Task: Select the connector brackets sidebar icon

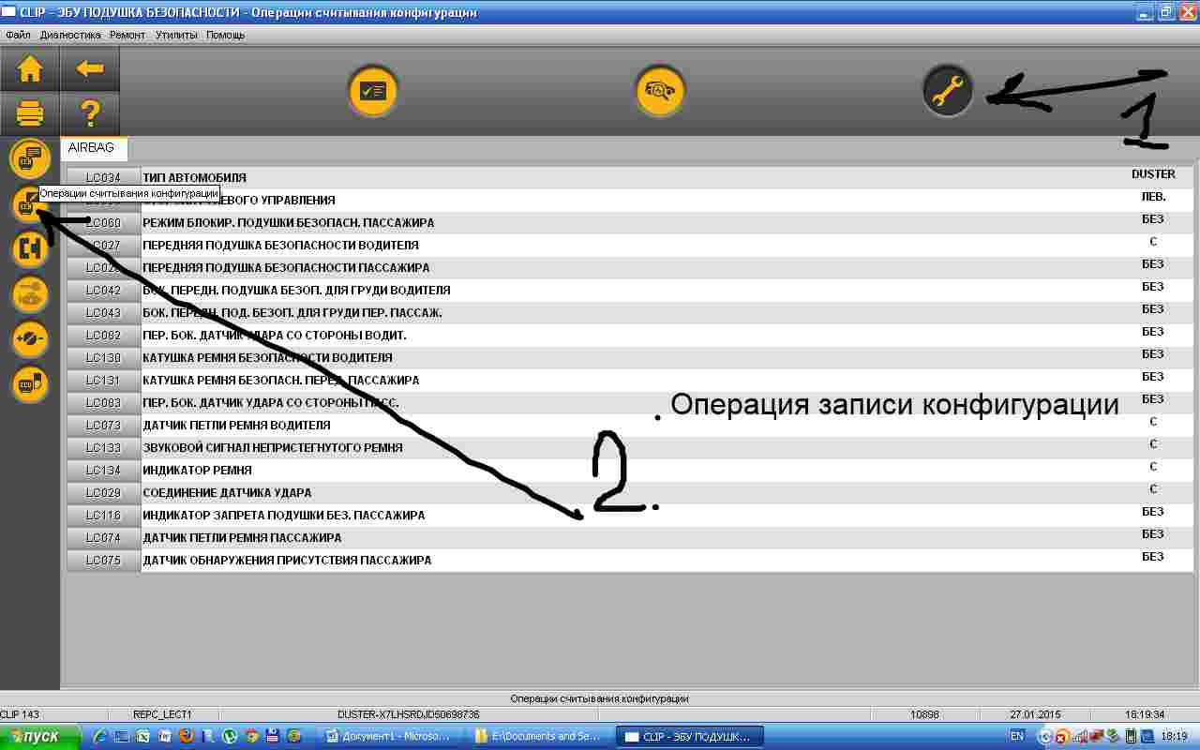Action: point(30,248)
